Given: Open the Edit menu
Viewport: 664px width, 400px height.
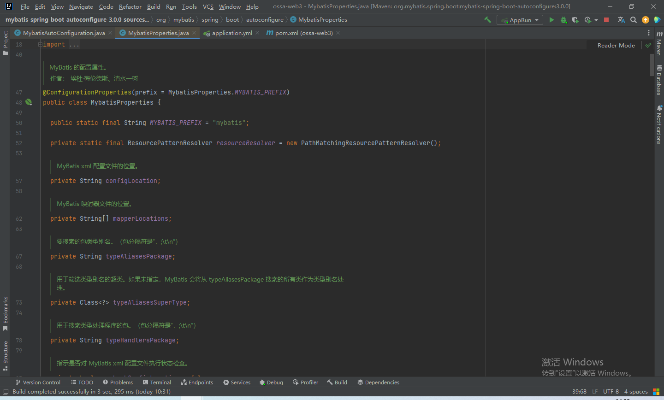Looking at the screenshot, I should click(40, 6).
